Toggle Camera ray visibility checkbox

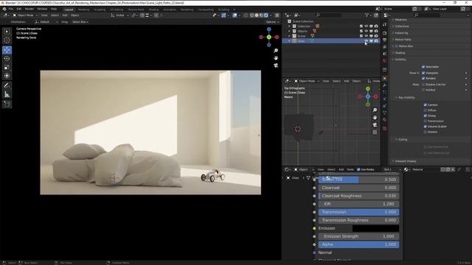tap(425, 105)
